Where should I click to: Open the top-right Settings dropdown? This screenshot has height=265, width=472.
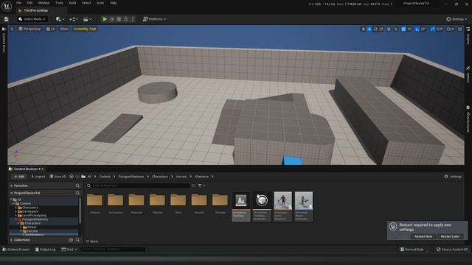(457, 19)
